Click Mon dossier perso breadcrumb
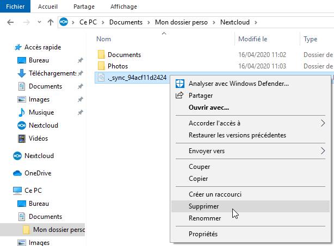334x246 pixels. click(181, 22)
